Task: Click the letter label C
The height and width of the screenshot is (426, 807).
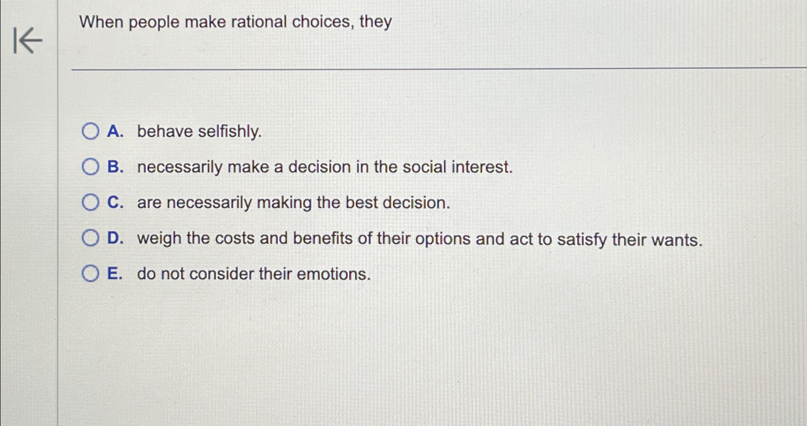Action: click(x=115, y=203)
